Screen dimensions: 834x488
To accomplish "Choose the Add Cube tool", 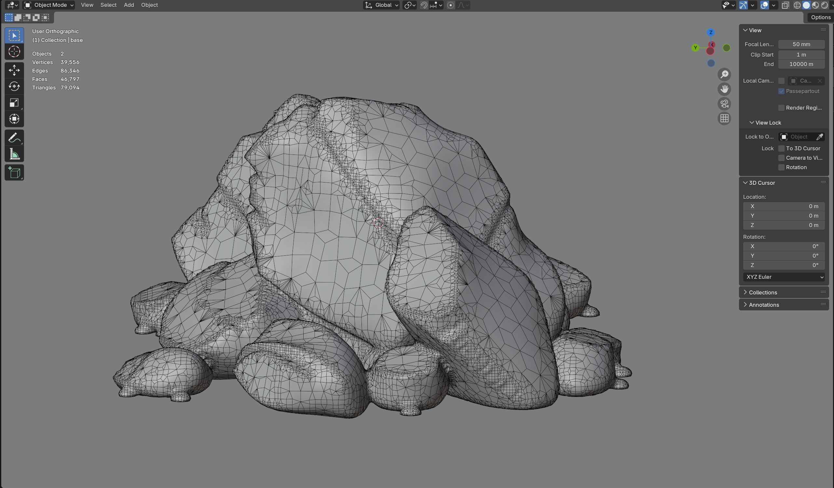I will pyautogui.click(x=14, y=172).
